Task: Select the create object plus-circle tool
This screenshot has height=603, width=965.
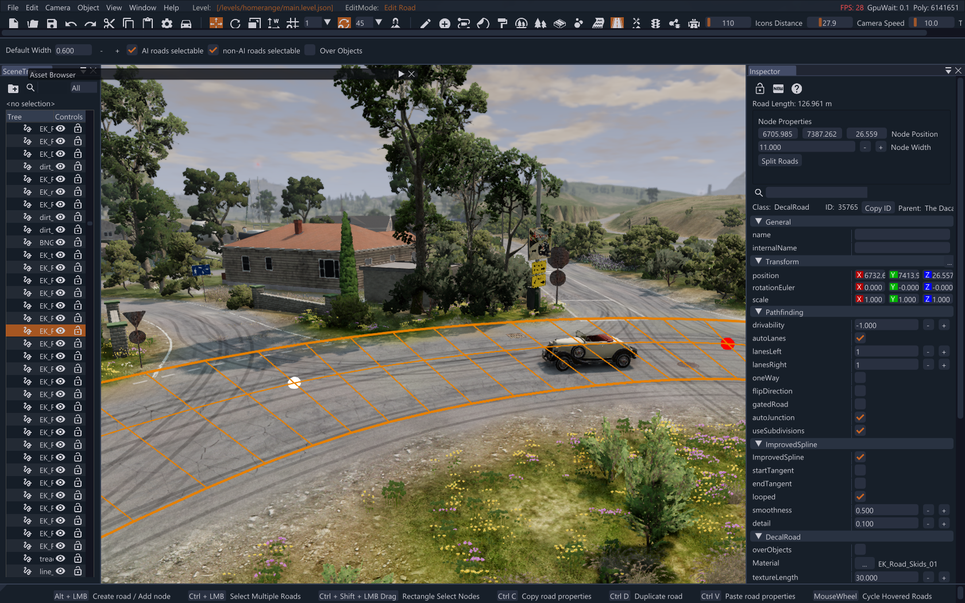Action: 445,24
